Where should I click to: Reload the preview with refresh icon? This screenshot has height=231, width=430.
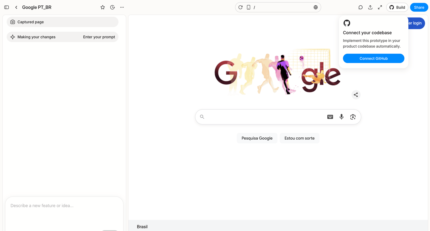click(241, 7)
